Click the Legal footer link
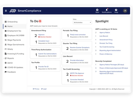The width and height of the screenshot is (133, 99). (45, 89)
